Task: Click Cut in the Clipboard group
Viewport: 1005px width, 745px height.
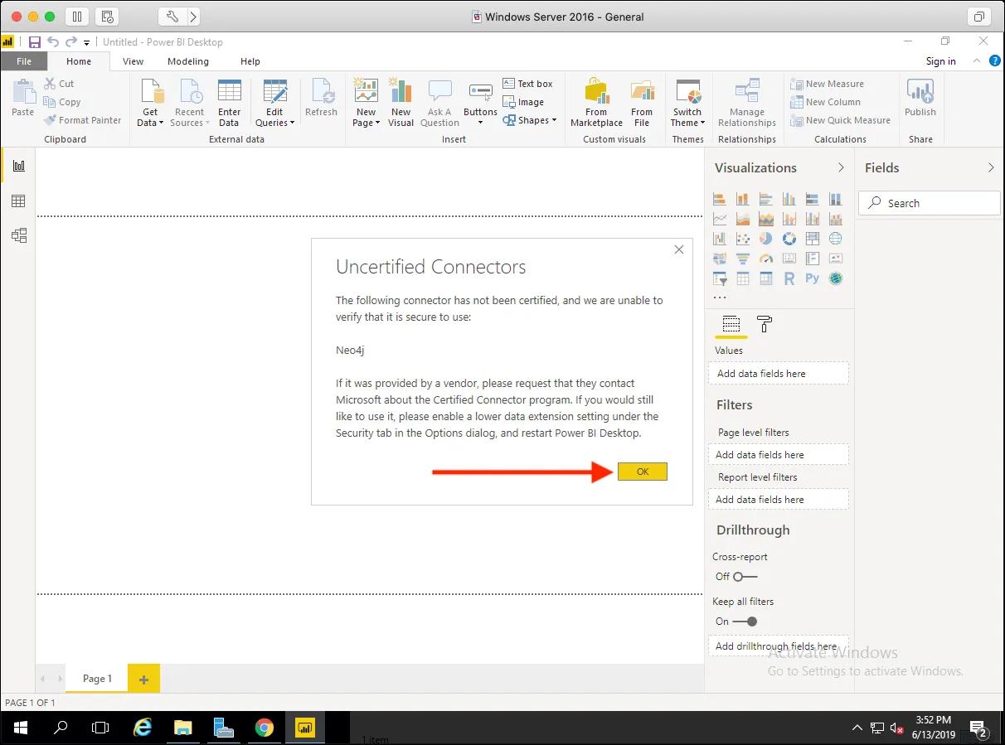Action: 59,84
